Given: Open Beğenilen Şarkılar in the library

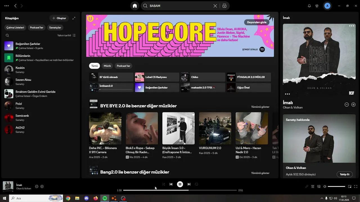Looking at the screenshot, I should 41,46.
